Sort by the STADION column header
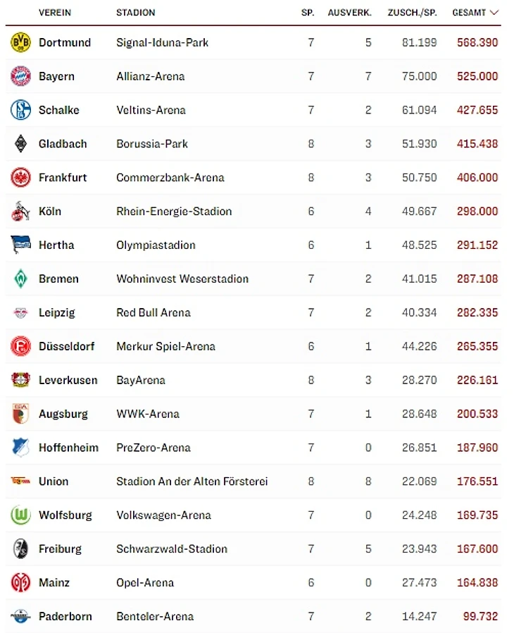The image size is (514, 633). 136,13
